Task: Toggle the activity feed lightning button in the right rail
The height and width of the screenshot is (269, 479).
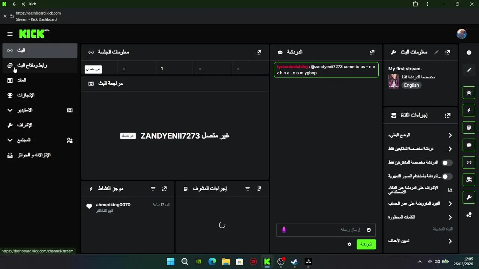Action: click(x=469, y=110)
